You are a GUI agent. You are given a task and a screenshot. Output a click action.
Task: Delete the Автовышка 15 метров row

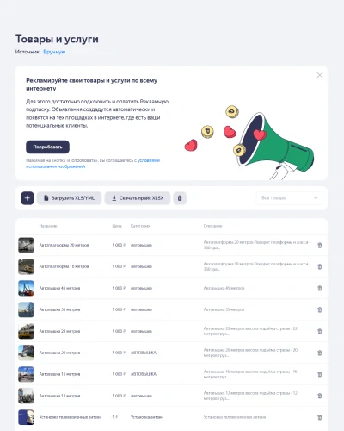[x=320, y=374]
